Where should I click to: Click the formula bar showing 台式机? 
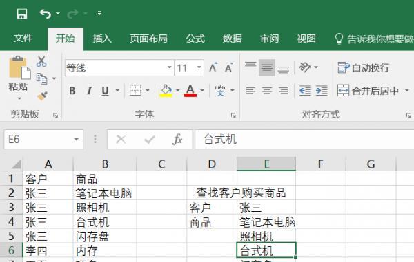pos(304,139)
